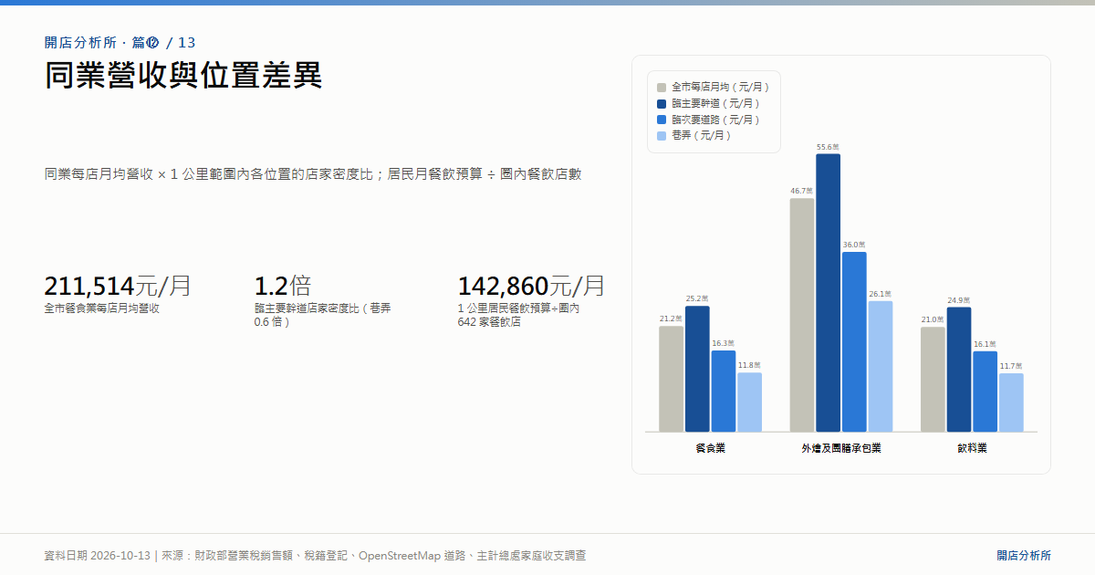Click the 餐食業 axis label
The height and width of the screenshot is (575, 1095).
pos(710,448)
